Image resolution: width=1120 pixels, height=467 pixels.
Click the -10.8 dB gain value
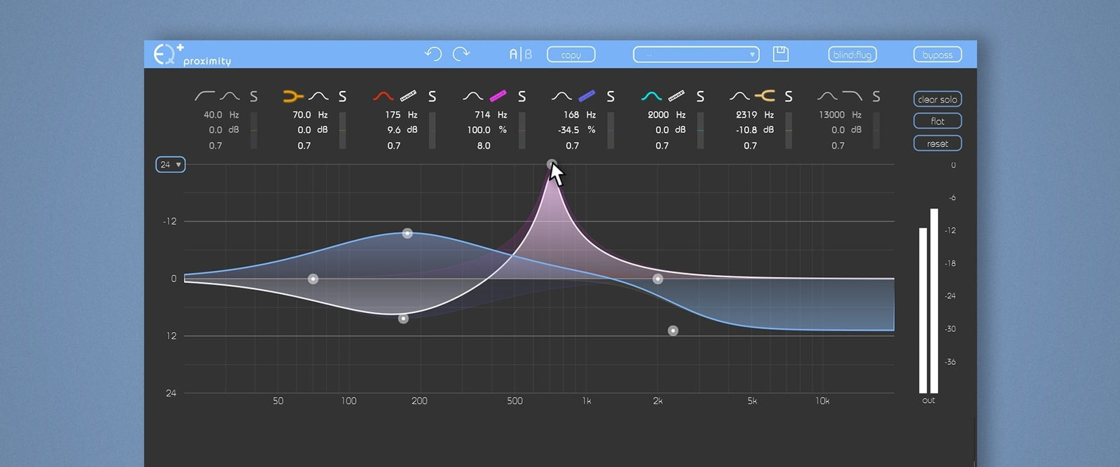click(x=746, y=130)
